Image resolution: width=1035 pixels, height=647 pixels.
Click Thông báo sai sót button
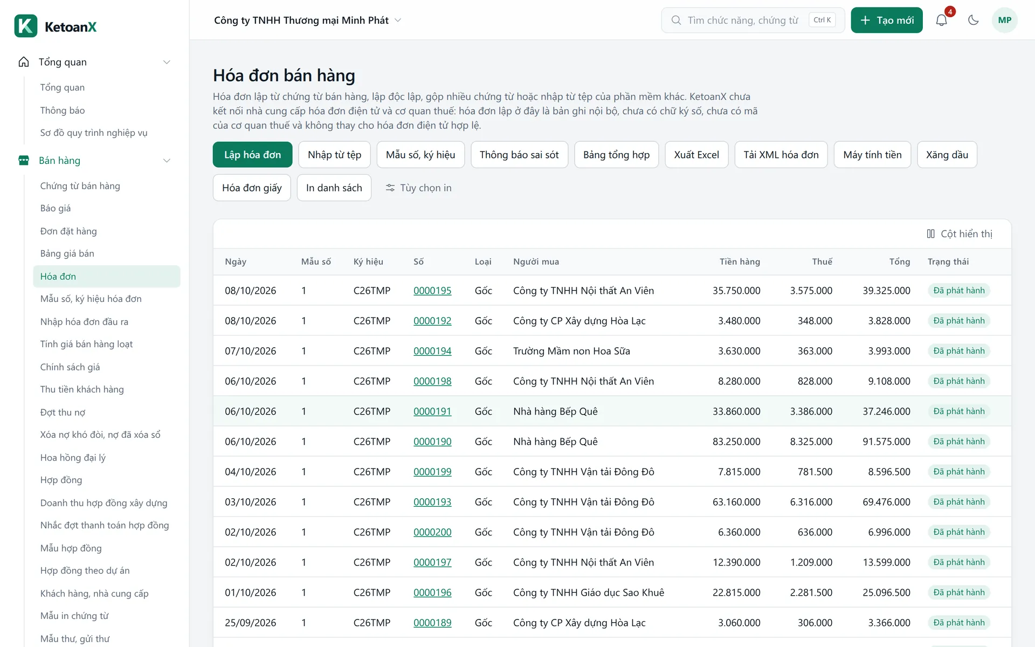[x=519, y=155]
